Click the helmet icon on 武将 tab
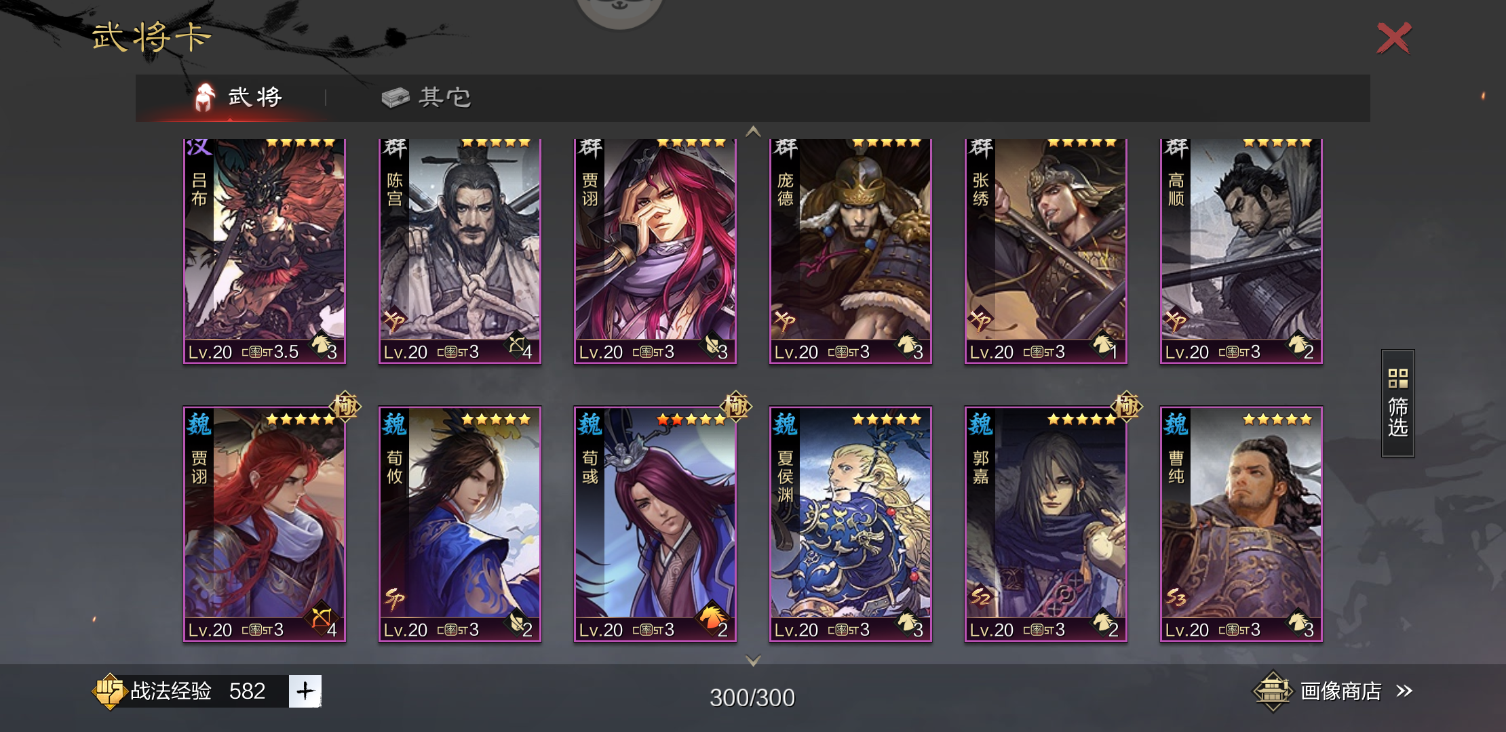 (204, 97)
